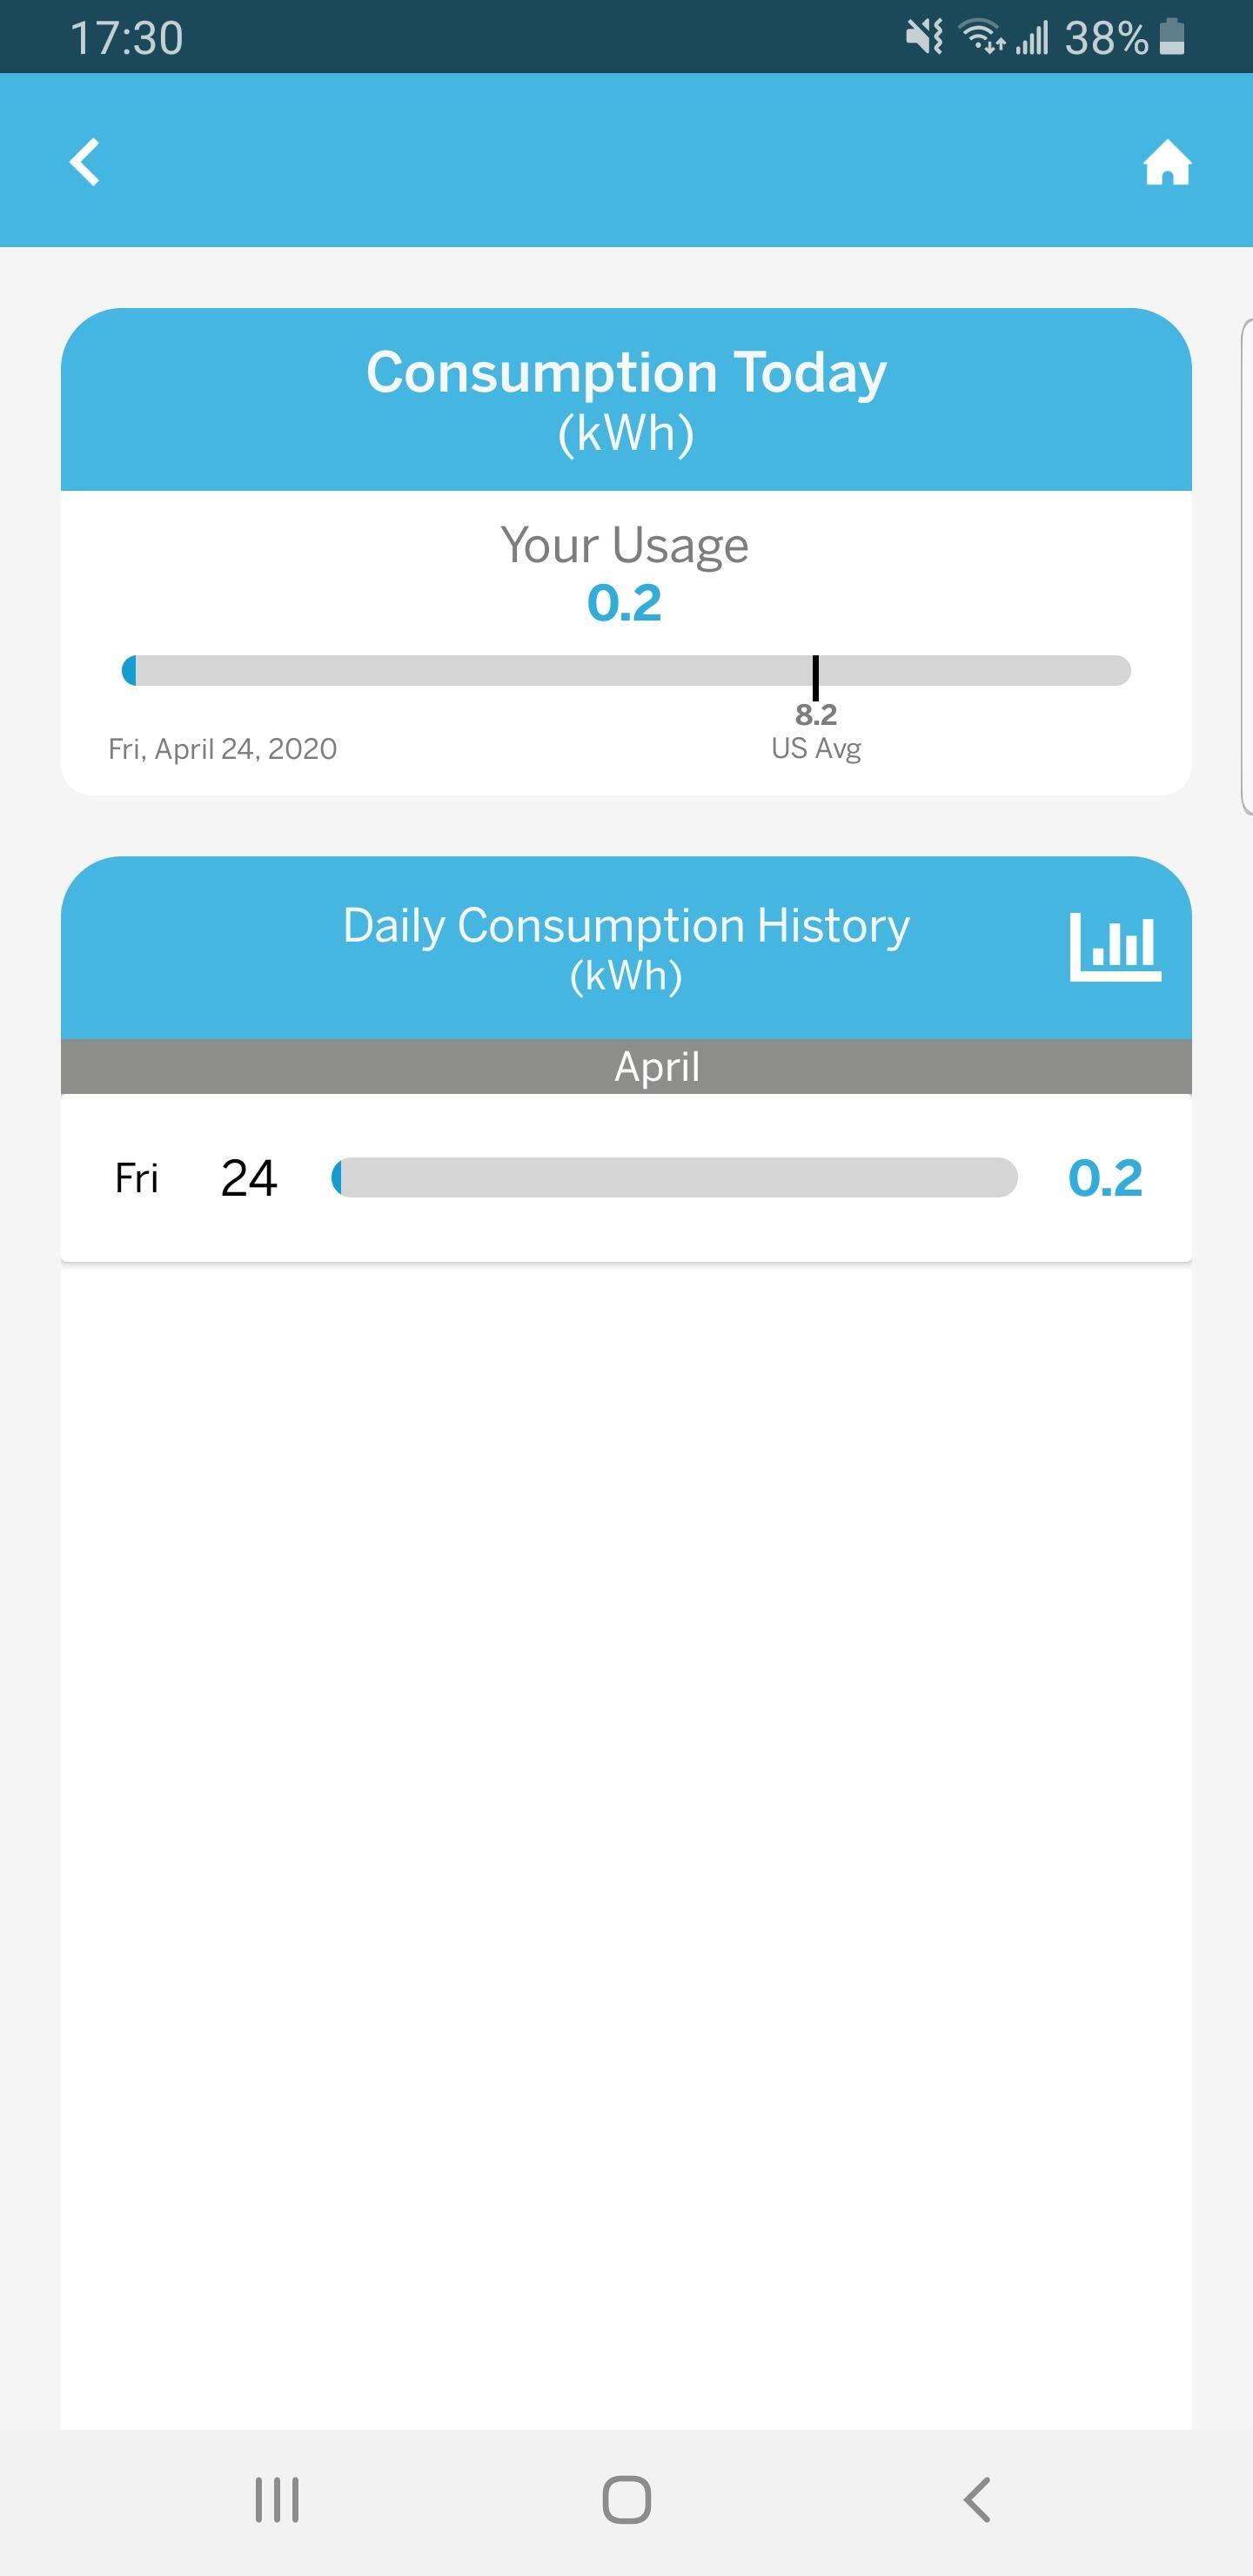Select the Consumption Today card header
The height and width of the screenshot is (2576, 1253).
click(x=626, y=400)
